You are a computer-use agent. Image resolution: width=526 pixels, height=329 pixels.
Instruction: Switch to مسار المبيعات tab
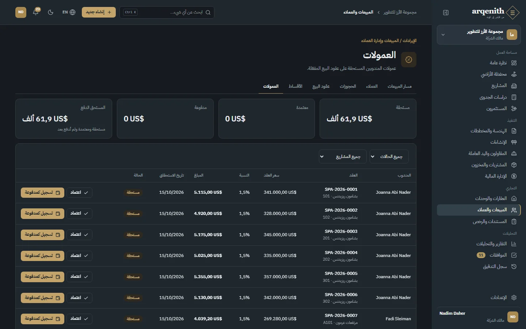(x=400, y=86)
